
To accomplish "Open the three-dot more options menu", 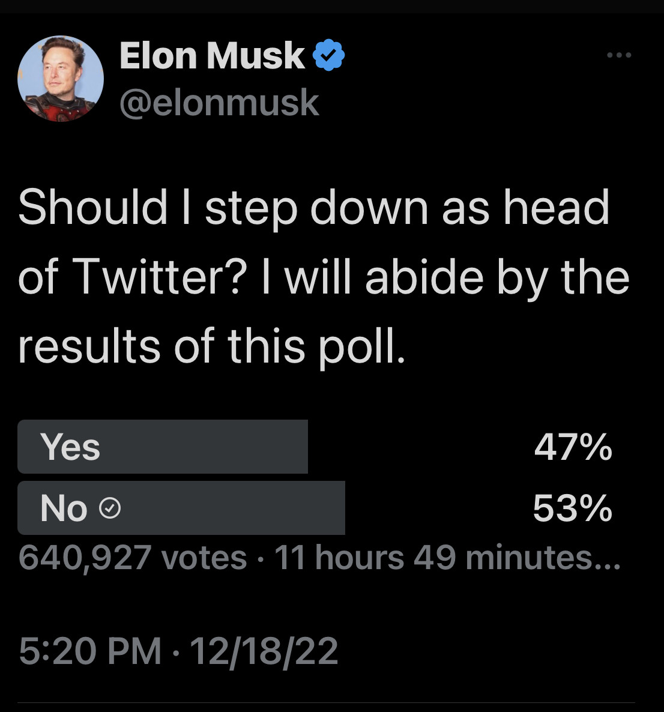I will pos(619,55).
